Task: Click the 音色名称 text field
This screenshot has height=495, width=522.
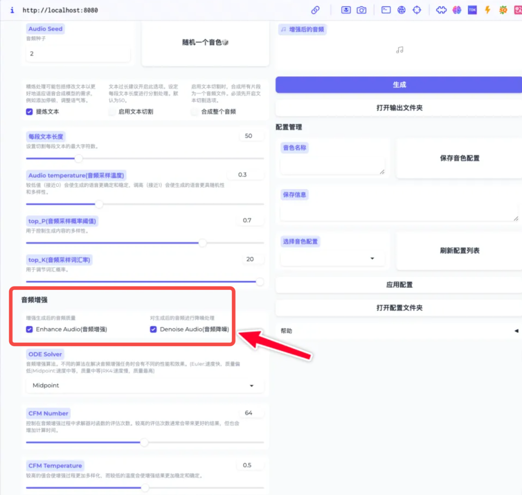Action: click(x=332, y=166)
